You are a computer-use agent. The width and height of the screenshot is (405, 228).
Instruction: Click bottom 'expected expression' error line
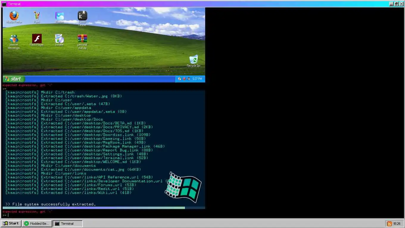[x=27, y=212]
